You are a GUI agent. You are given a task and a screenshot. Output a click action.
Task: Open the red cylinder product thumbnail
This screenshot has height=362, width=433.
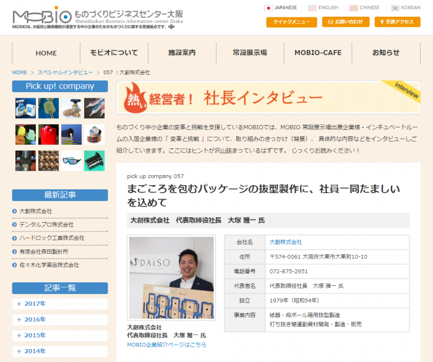tap(49, 134)
